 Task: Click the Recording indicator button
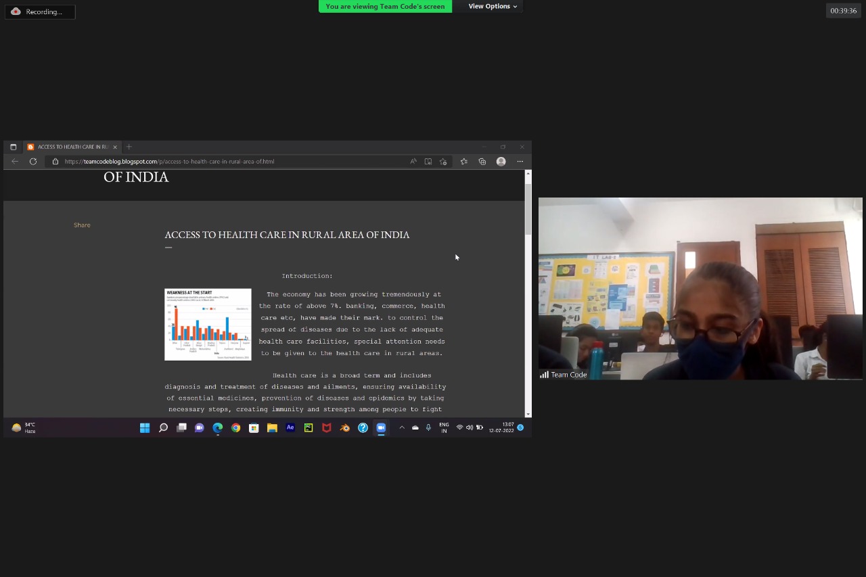(40, 11)
